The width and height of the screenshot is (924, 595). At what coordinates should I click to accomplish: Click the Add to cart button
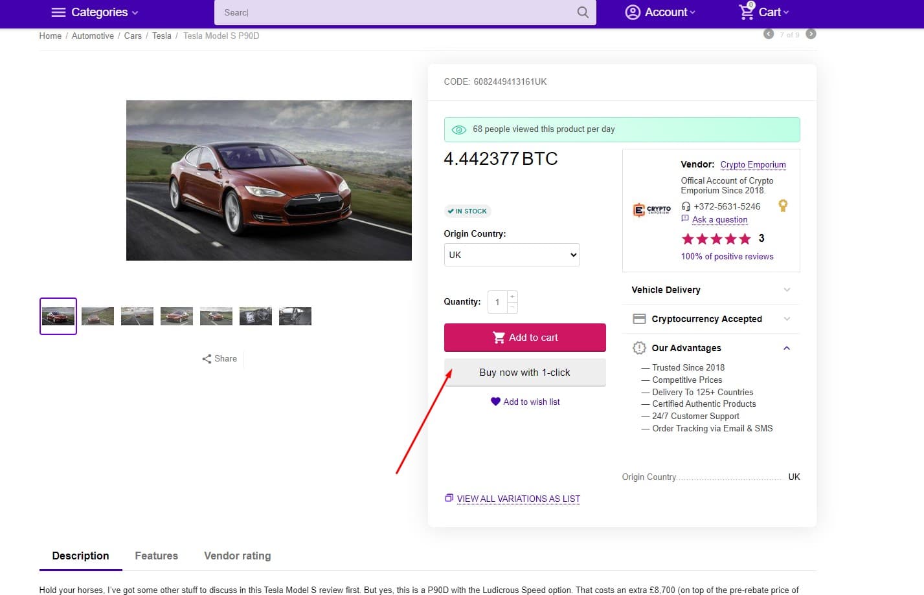coord(524,338)
